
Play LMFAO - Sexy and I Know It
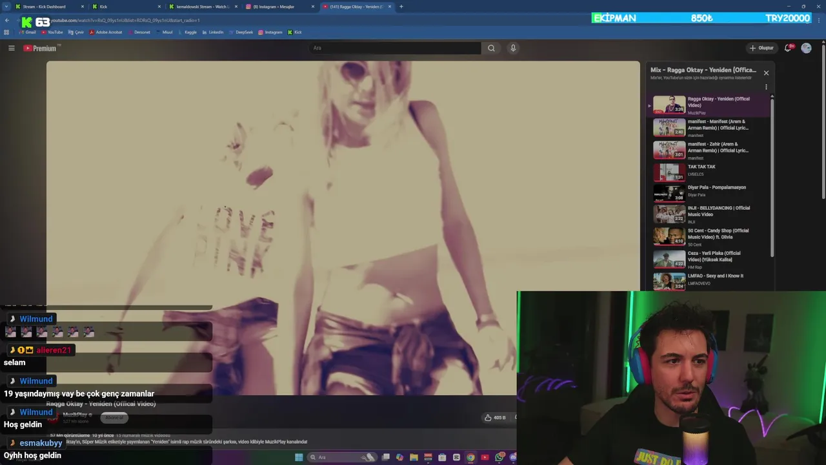(x=709, y=281)
